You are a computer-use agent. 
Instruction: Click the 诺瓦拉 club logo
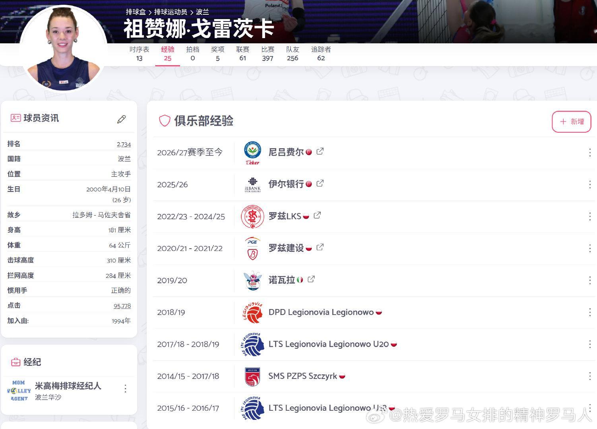coord(252,280)
